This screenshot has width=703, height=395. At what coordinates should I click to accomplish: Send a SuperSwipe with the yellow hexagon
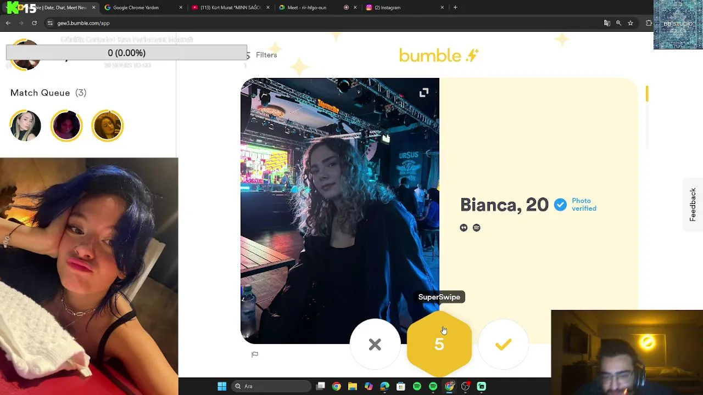pos(439,344)
